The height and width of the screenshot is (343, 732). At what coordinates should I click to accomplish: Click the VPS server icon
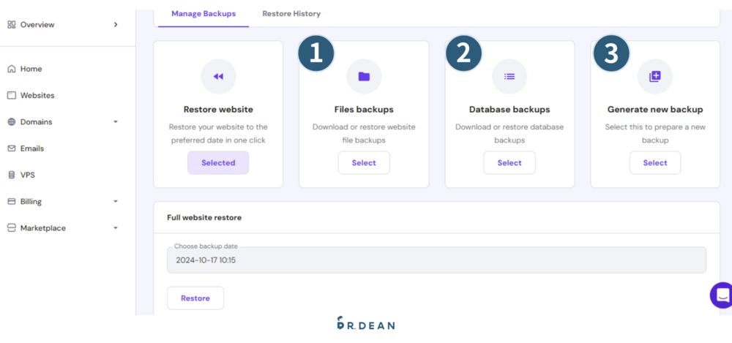tap(12, 175)
